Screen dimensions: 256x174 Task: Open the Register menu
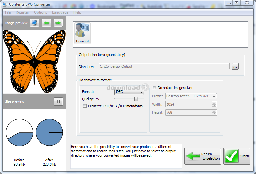[x=22, y=12]
